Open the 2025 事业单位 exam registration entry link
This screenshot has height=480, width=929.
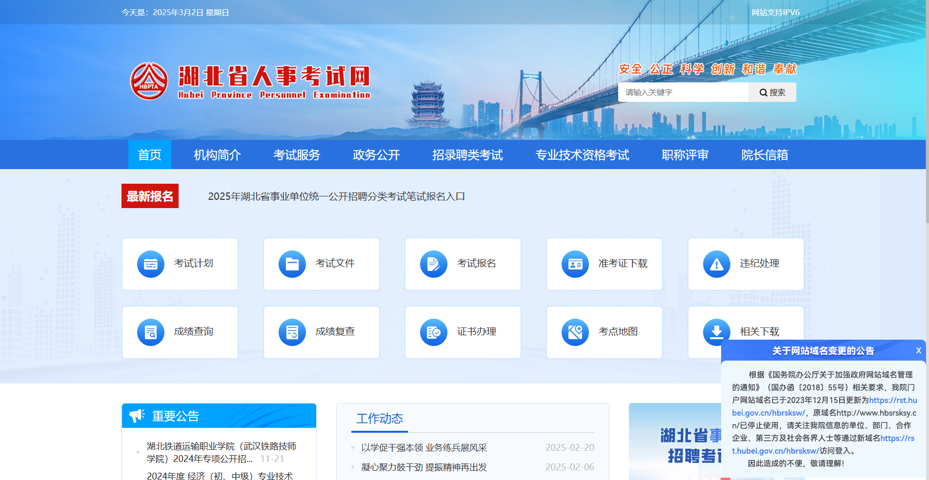click(336, 196)
